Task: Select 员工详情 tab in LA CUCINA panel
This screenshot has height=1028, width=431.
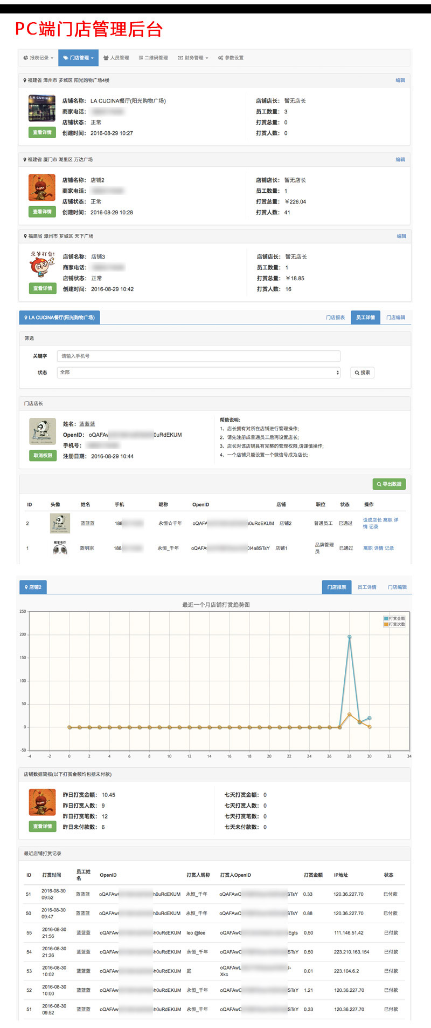Action: coord(365,317)
